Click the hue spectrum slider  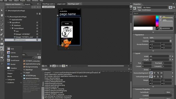click(x=157, y=21)
